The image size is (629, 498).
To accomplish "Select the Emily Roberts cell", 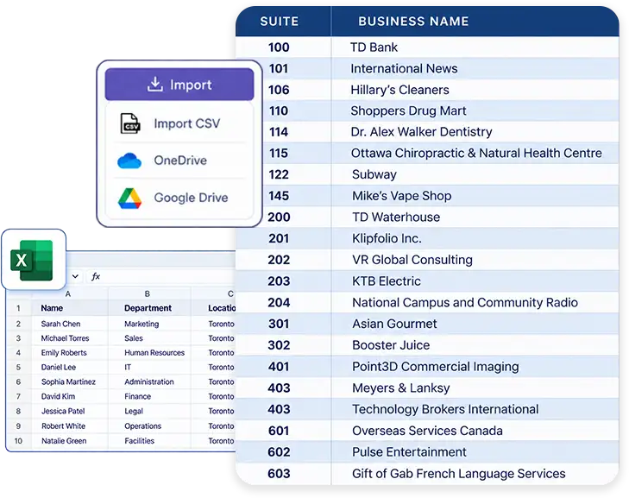I will [x=69, y=353].
